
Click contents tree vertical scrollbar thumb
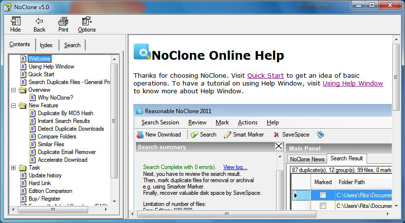pyautogui.click(x=114, y=121)
